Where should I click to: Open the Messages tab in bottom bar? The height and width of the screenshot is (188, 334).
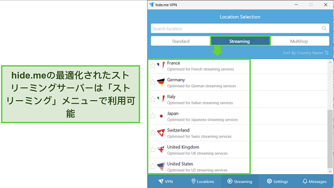point(314,181)
